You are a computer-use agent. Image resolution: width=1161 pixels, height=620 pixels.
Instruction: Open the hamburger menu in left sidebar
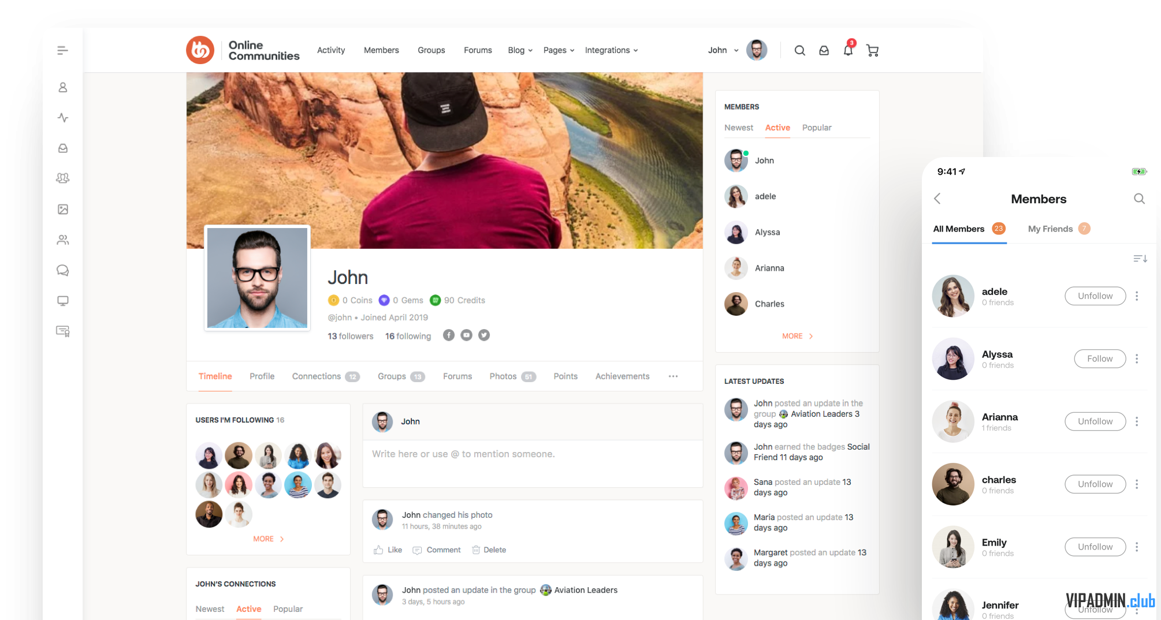62,51
